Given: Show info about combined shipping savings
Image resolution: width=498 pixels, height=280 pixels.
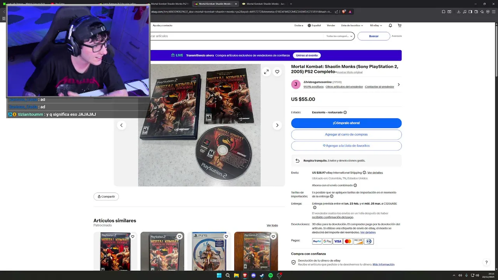Looking at the screenshot, I should (x=355, y=185).
